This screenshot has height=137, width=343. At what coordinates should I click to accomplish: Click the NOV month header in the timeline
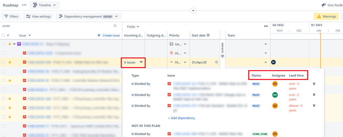tap(280, 31)
